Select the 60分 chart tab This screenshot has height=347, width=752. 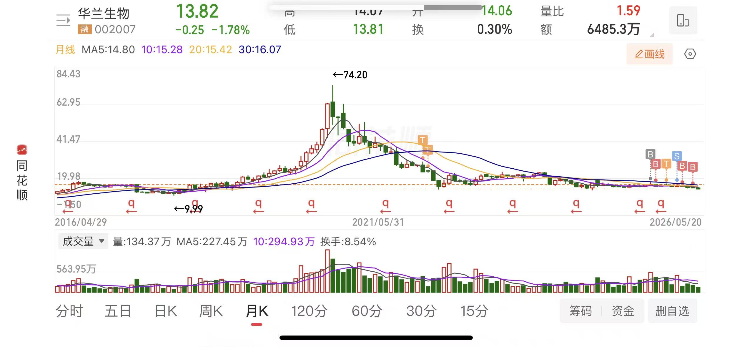pos(367,311)
